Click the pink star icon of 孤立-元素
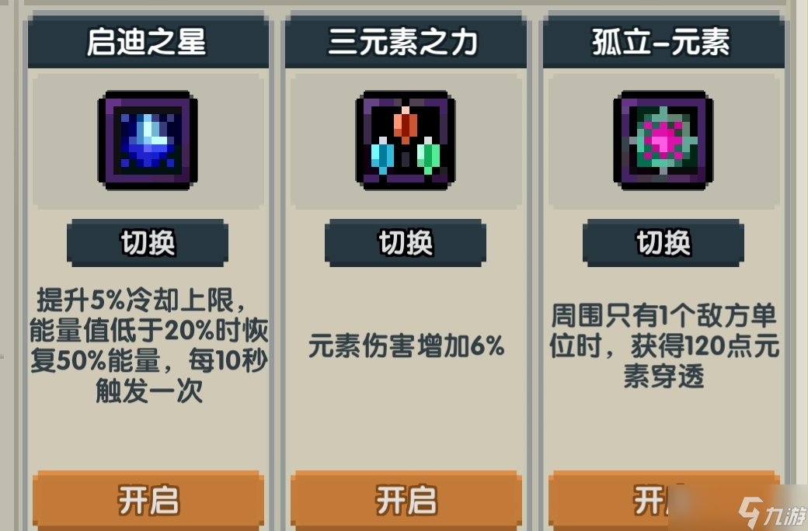This screenshot has width=808, height=531. (x=663, y=140)
